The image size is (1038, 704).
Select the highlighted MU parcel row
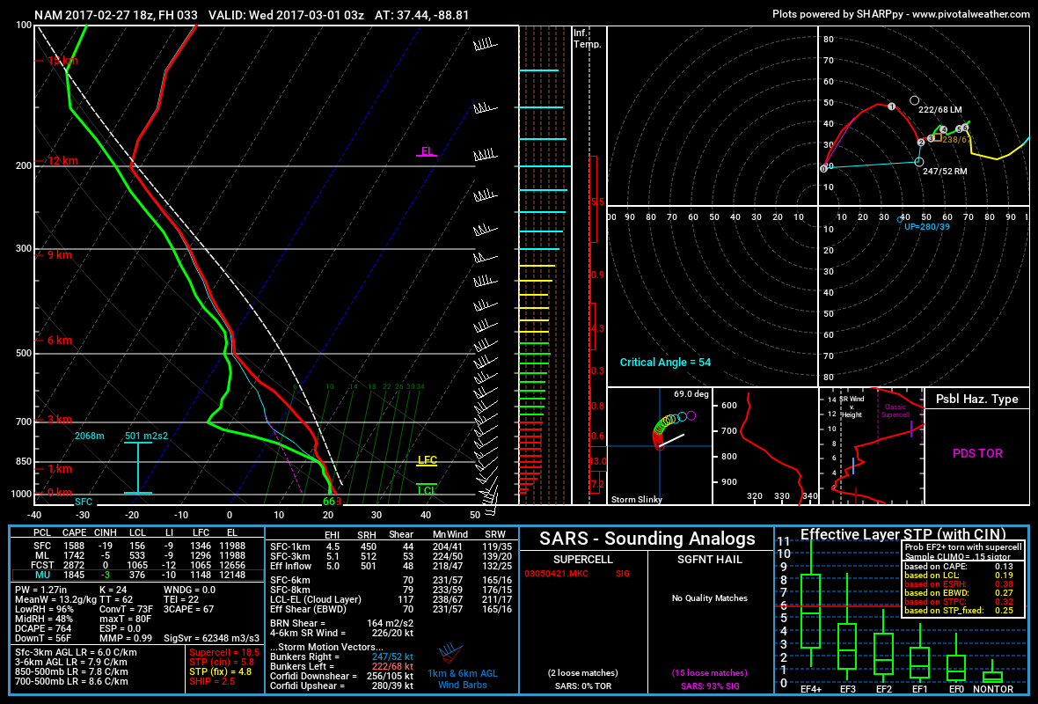(138, 575)
